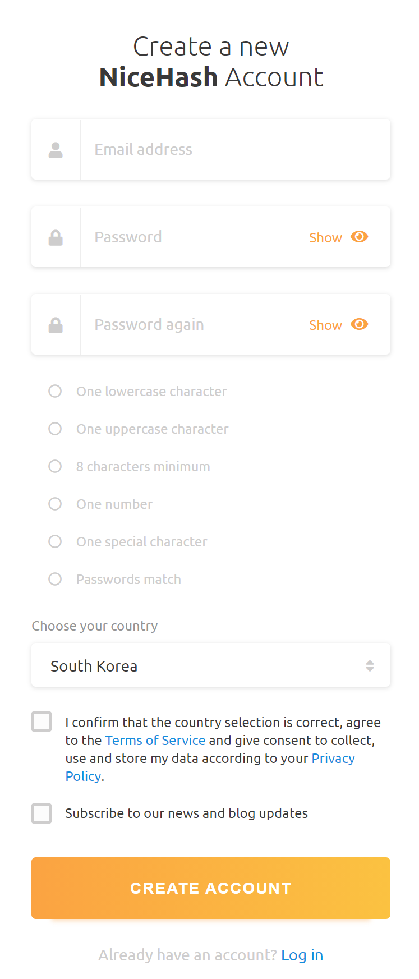
Task: Open the Terms of Service link
Action: tap(155, 740)
